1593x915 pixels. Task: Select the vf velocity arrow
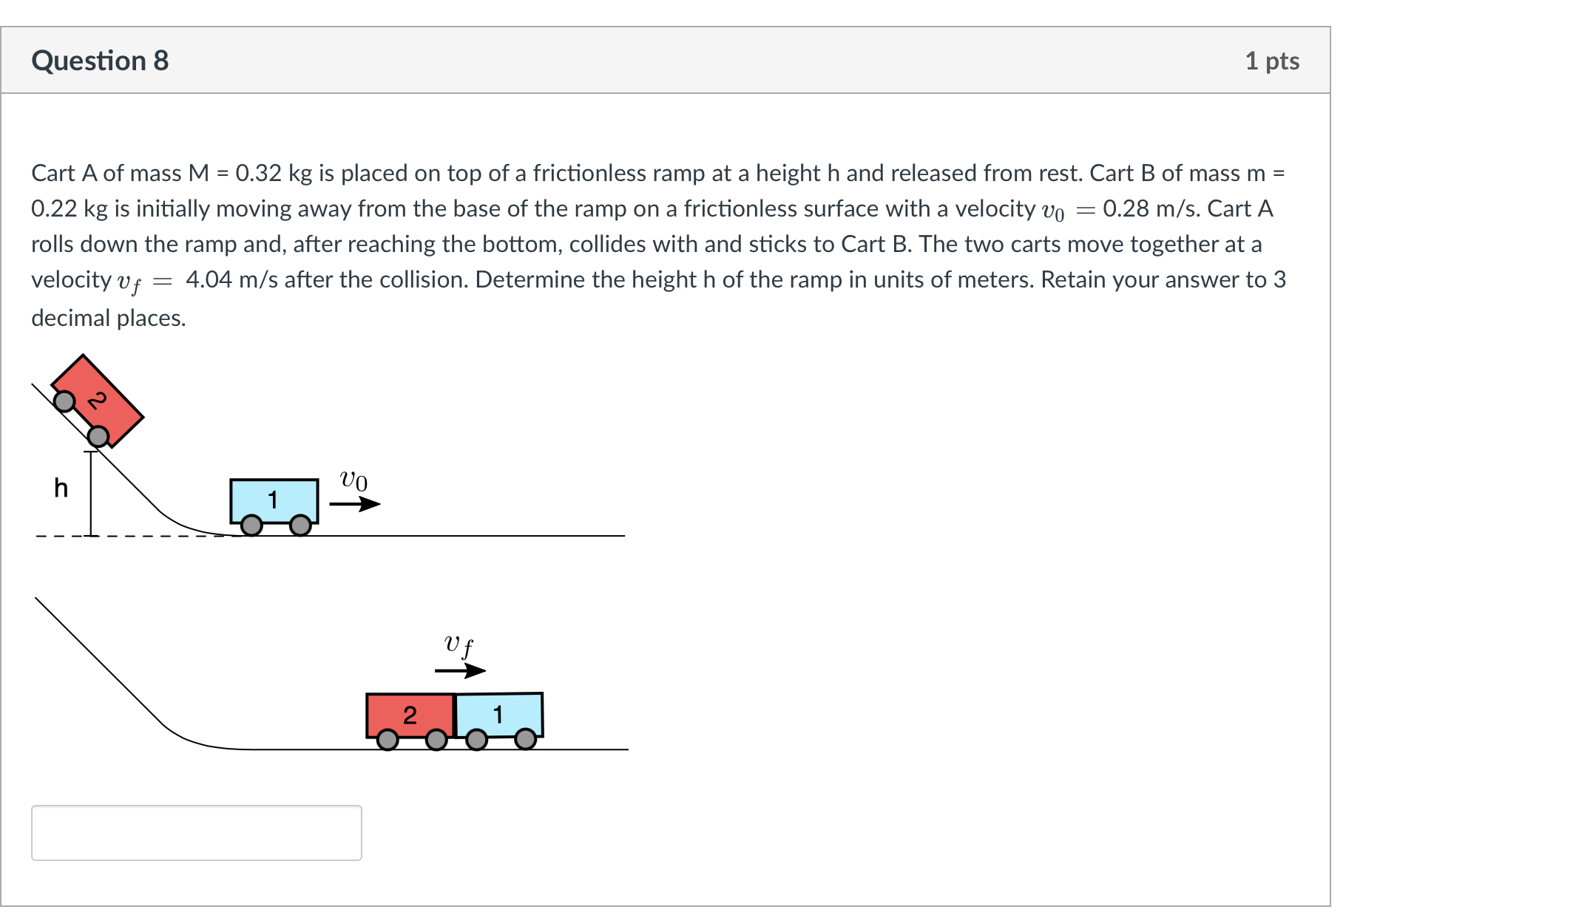pos(459,671)
